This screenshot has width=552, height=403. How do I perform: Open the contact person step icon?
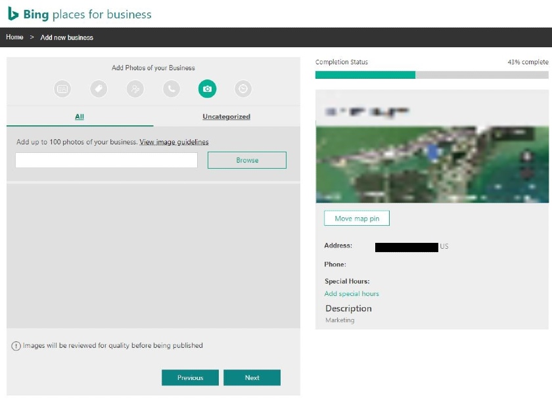135,89
